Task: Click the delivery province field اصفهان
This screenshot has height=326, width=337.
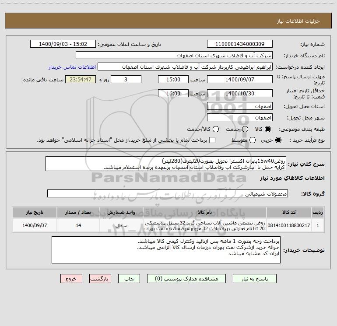Action: point(240,106)
